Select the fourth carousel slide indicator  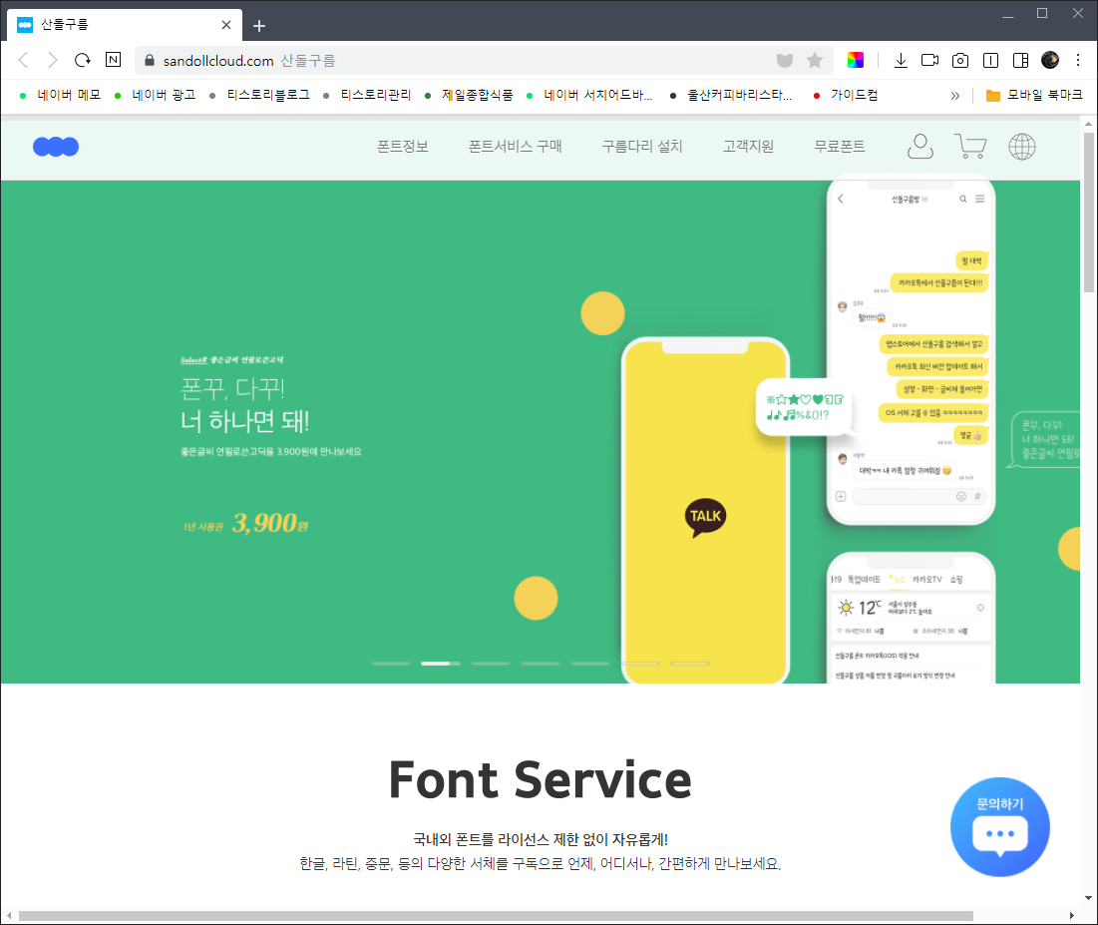tap(540, 663)
